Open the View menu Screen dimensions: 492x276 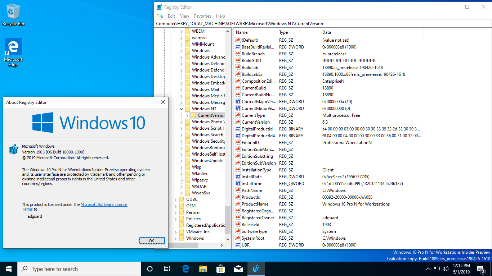click(x=184, y=16)
